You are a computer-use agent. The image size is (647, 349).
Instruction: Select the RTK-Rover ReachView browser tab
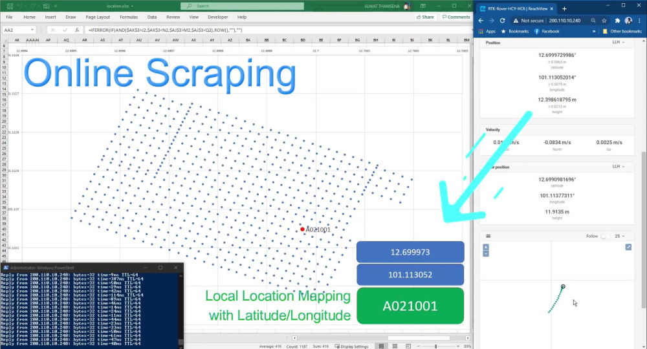tap(515, 8)
